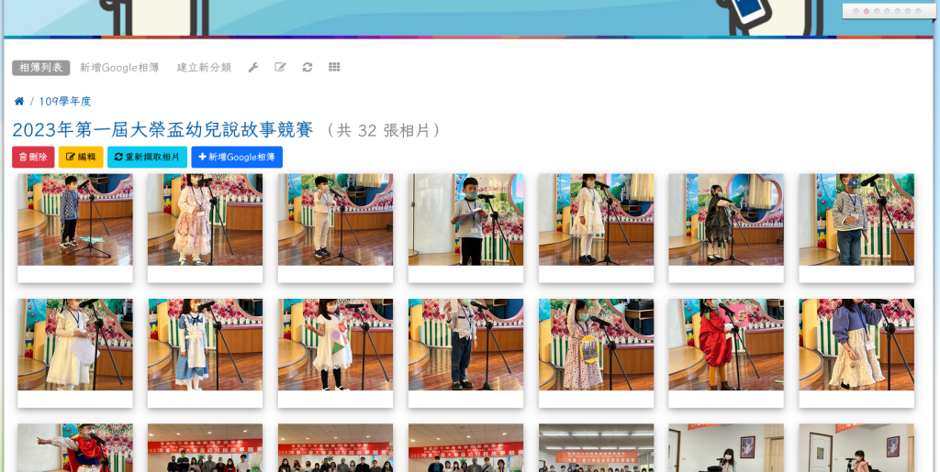The height and width of the screenshot is (472, 940).
Task: Open photo of girl in blue sweater and lace skirt
Action: 856,345
